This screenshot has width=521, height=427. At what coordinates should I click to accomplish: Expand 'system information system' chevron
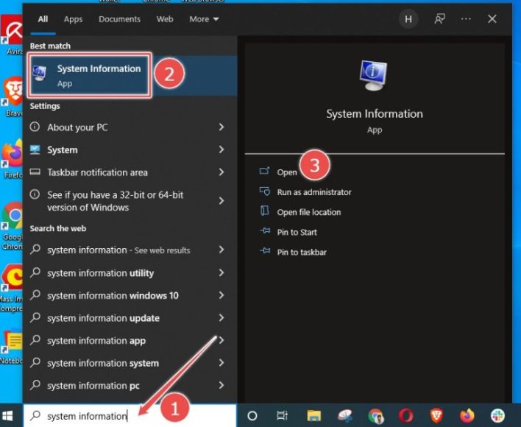(x=221, y=363)
